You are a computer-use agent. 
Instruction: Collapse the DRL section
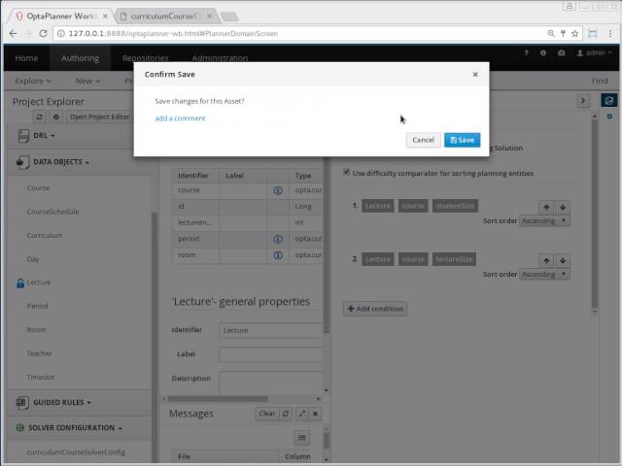(x=44, y=136)
